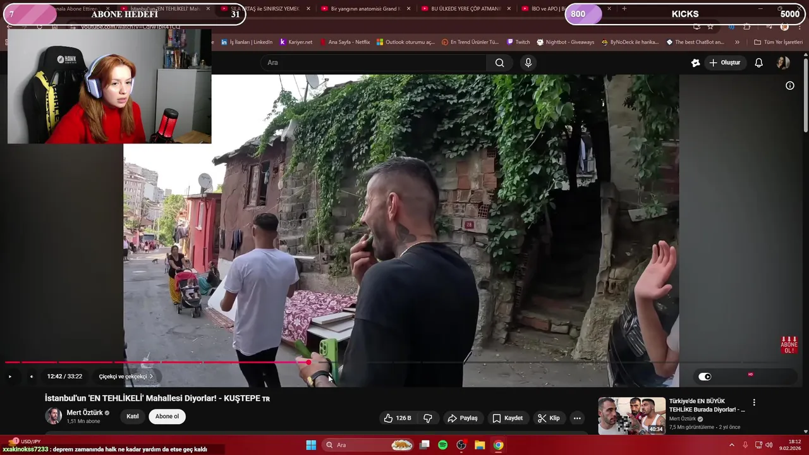The height and width of the screenshot is (455, 809).
Task: Dislike the video with thumbs-down
Action: pos(428,418)
